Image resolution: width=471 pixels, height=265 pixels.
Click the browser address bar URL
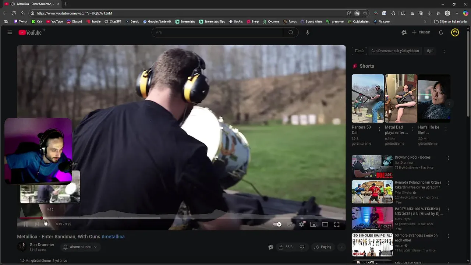click(74, 13)
